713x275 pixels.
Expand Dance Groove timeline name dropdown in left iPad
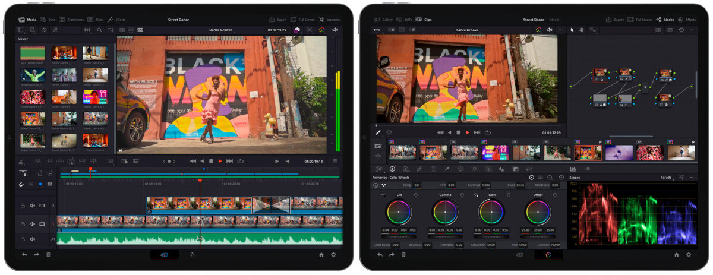coord(222,30)
